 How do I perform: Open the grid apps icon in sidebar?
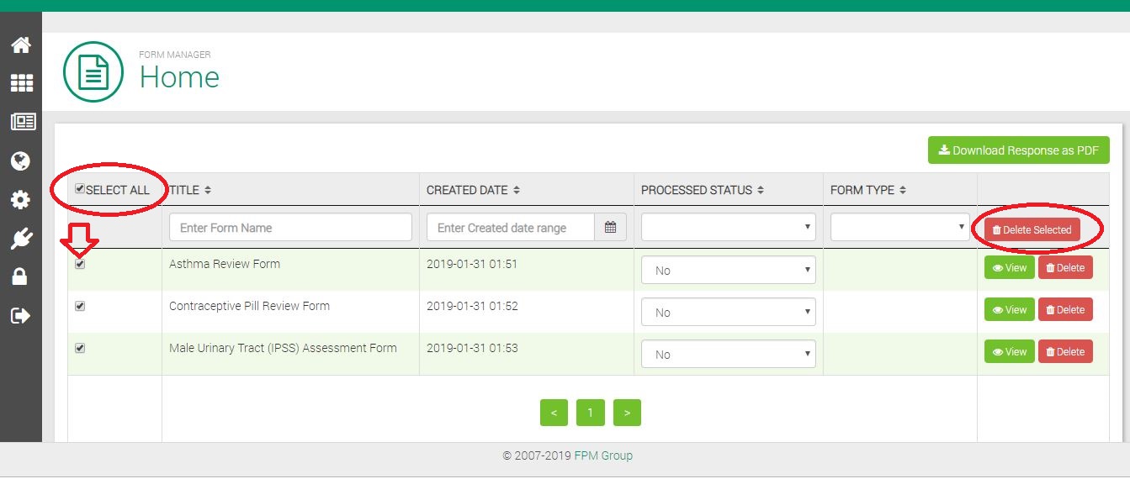tap(21, 83)
